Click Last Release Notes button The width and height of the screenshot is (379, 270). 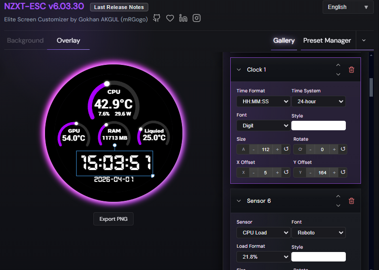coord(119,7)
